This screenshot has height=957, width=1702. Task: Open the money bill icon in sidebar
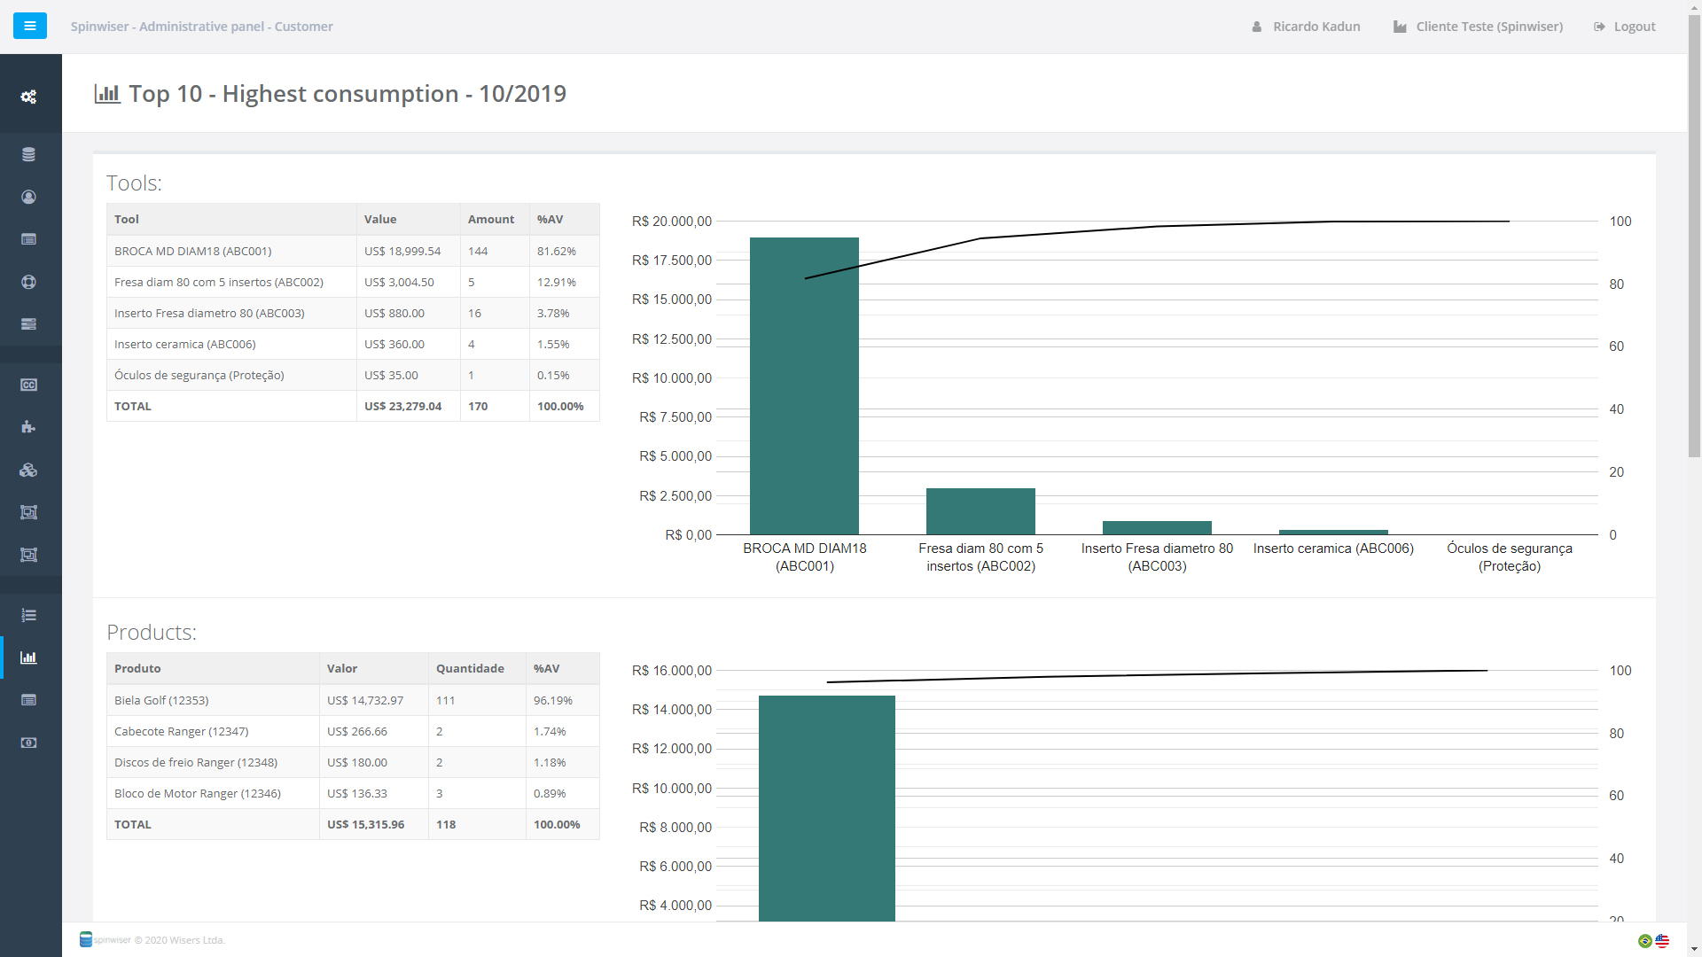tap(28, 743)
